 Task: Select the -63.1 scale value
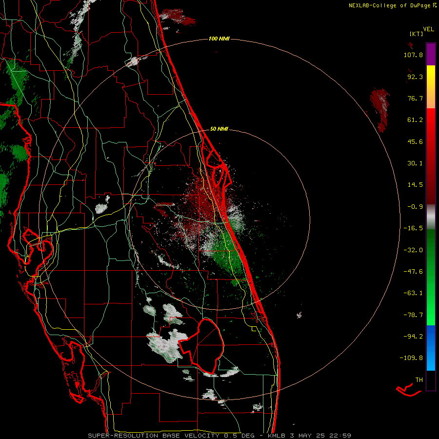pos(413,293)
